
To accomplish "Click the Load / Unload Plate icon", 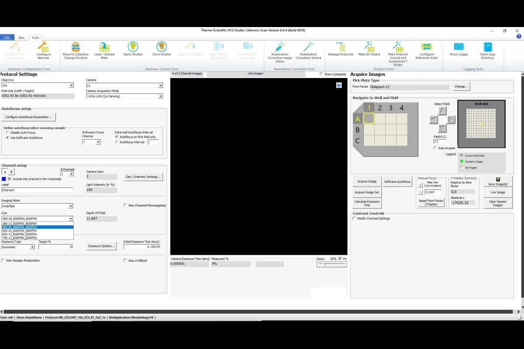I will (104, 47).
